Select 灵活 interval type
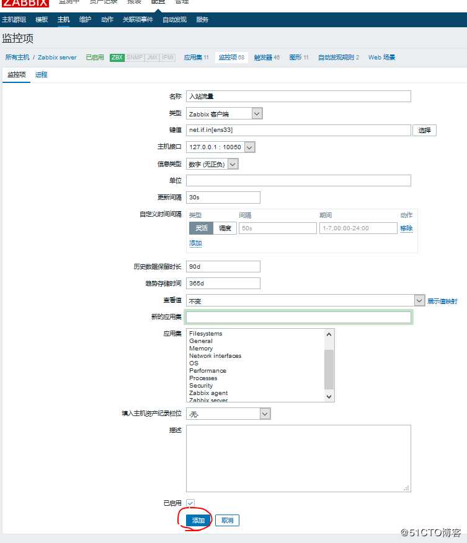Viewport: 467px width, 543px height. [201, 228]
